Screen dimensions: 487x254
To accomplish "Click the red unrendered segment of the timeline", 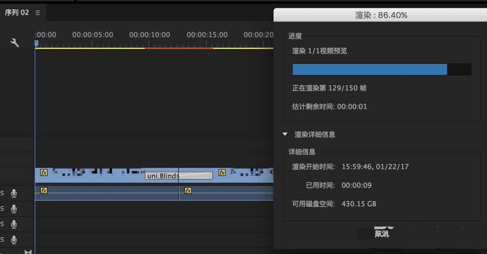I will 179,48.
